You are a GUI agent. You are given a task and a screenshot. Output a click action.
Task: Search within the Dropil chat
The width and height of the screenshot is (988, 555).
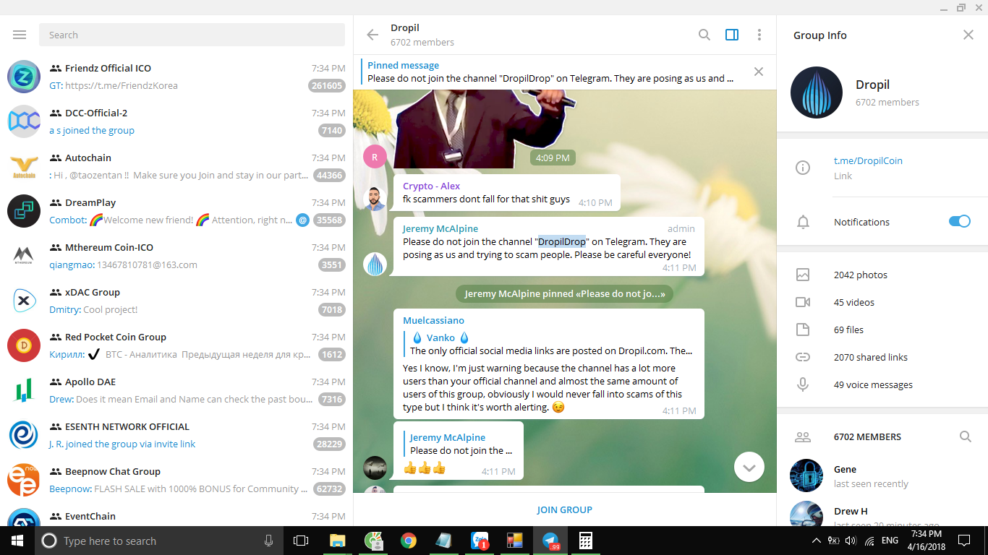tap(704, 35)
